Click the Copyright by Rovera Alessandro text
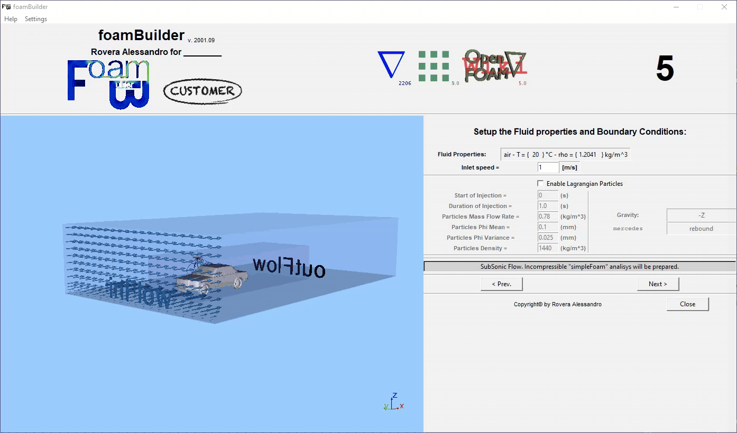Viewport: 737px width, 433px height. 558,304
